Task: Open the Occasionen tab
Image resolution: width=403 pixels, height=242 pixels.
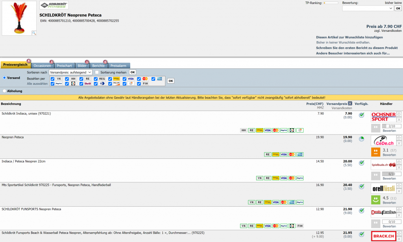Action: [42, 66]
